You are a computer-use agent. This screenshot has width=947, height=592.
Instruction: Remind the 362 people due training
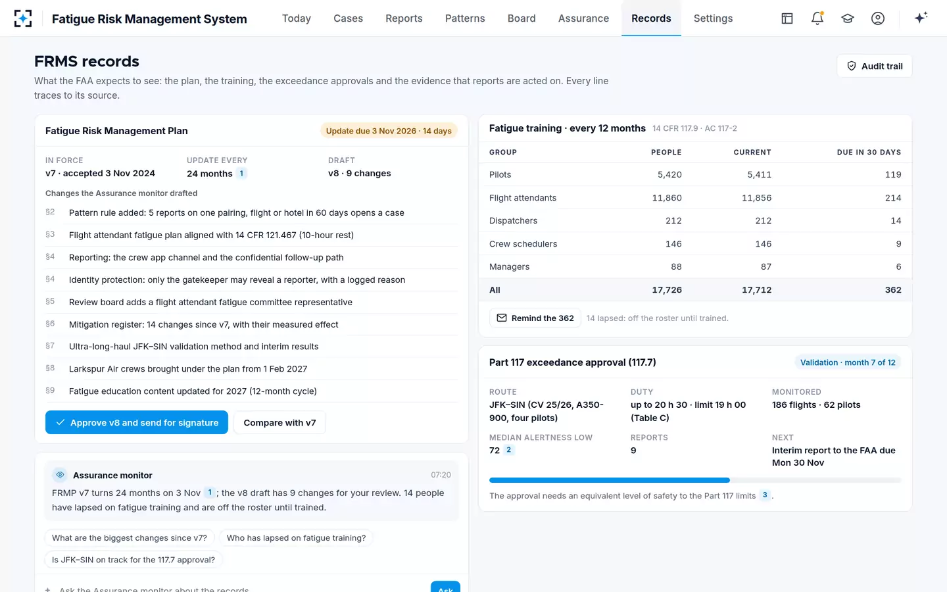pyautogui.click(x=535, y=318)
